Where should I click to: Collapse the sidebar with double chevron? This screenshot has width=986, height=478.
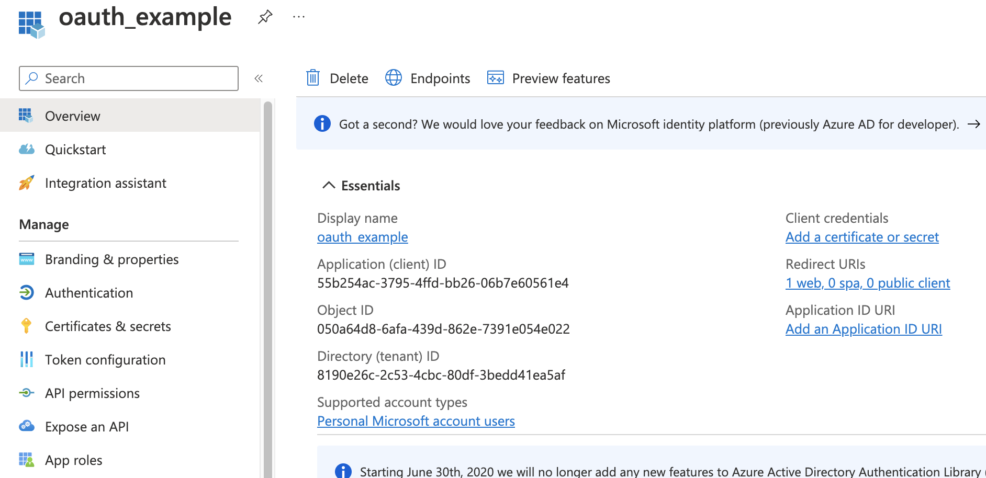(259, 78)
